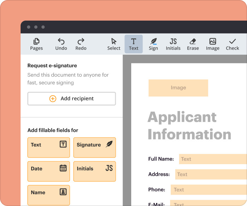Activate the Text tool in toolbar
Image resolution: width=247 pixels, height=206 pixels.
pyautogui.click(x=133, y=44)
